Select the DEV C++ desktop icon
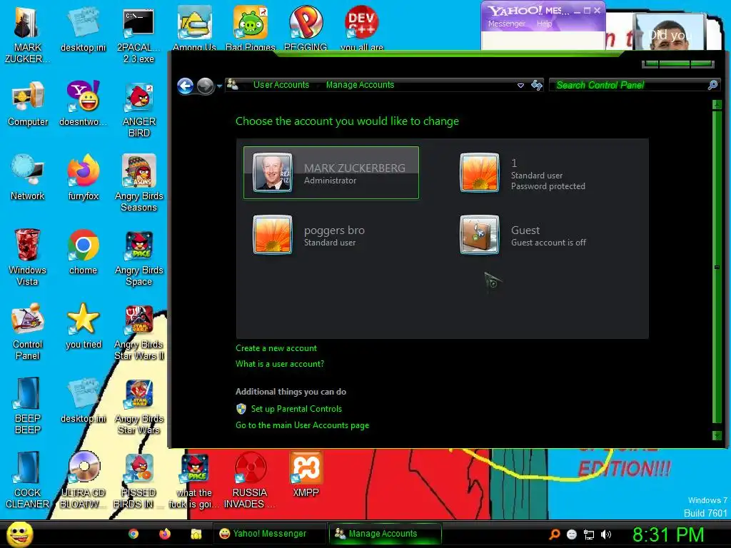 (362, 28)
